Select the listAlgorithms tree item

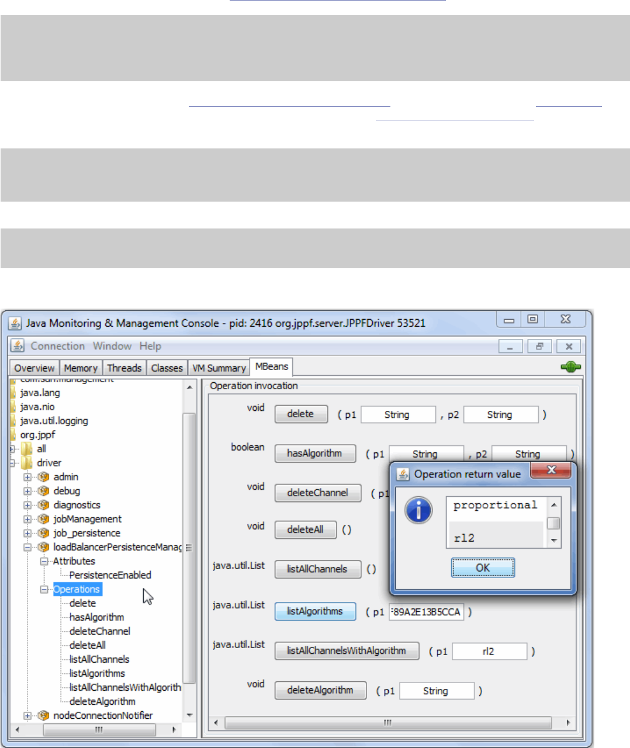tap(97, 673)
